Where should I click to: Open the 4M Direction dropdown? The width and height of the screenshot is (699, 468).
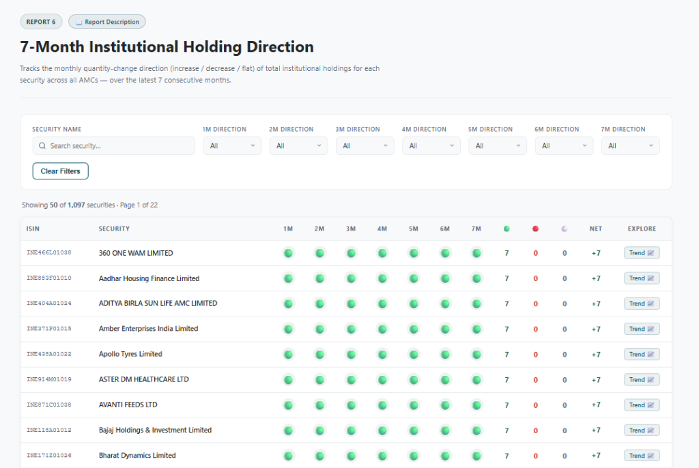(431, 146)
